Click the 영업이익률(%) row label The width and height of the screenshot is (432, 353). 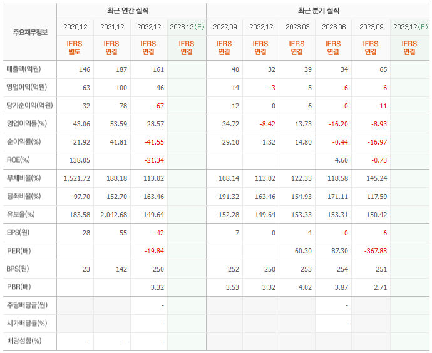pos(27,124)
